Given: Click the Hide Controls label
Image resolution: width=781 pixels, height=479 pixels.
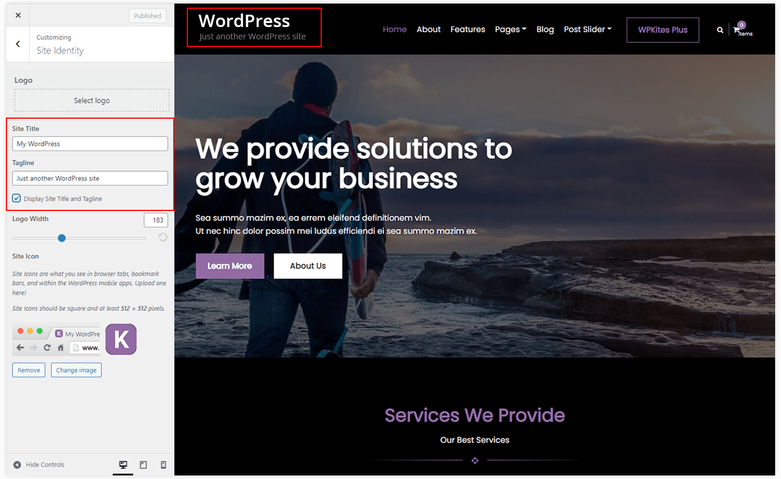Looking at the screenshot, I should (45, 465).
